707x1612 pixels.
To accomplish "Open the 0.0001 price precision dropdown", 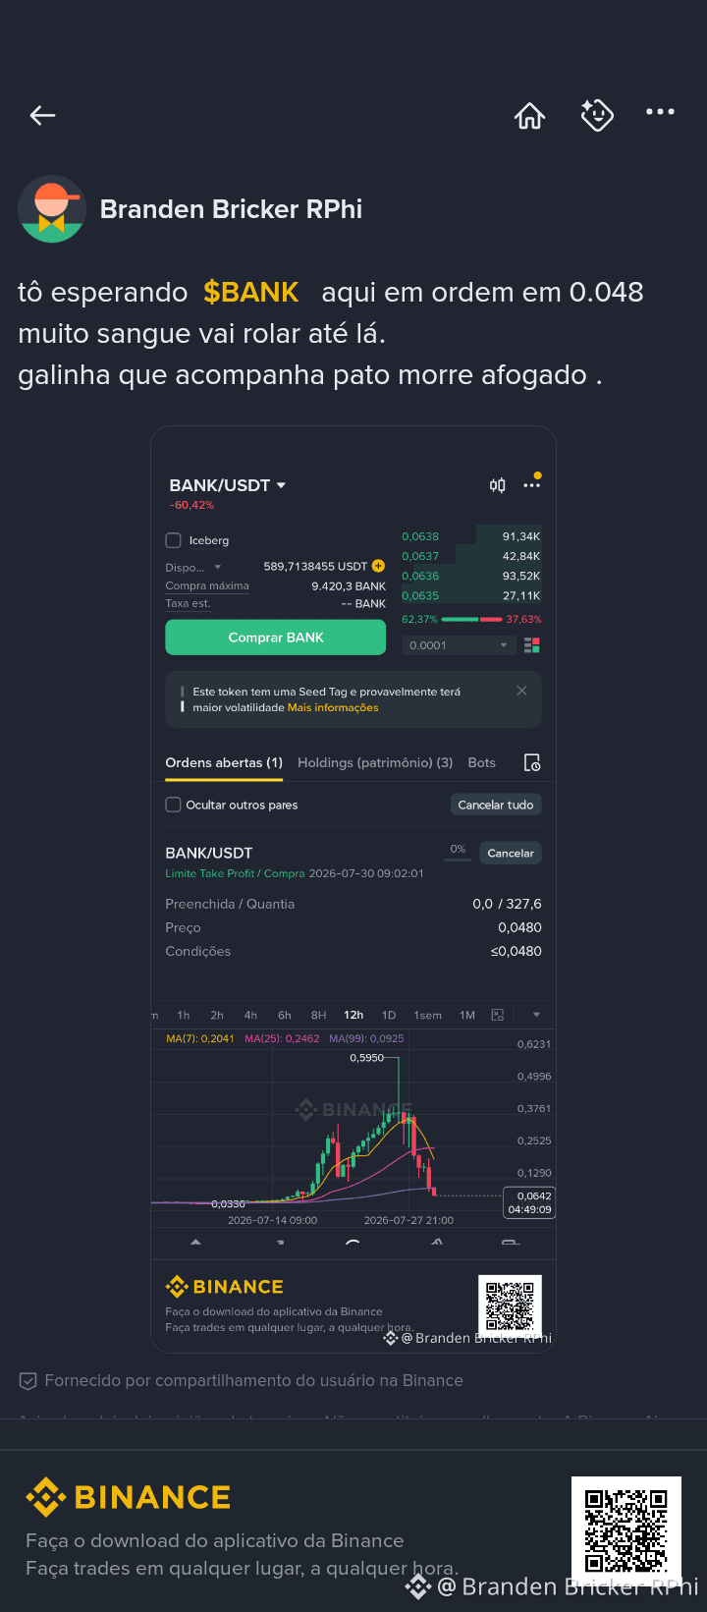I will (460, 645).
